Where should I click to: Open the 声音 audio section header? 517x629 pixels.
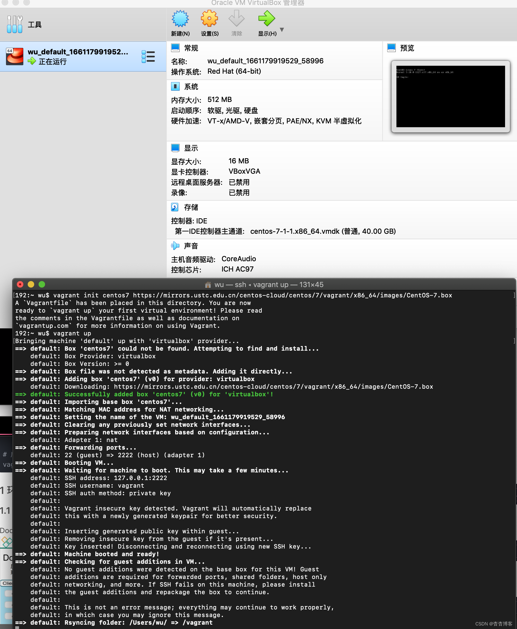pyautogui.click(x=191, y=246)
